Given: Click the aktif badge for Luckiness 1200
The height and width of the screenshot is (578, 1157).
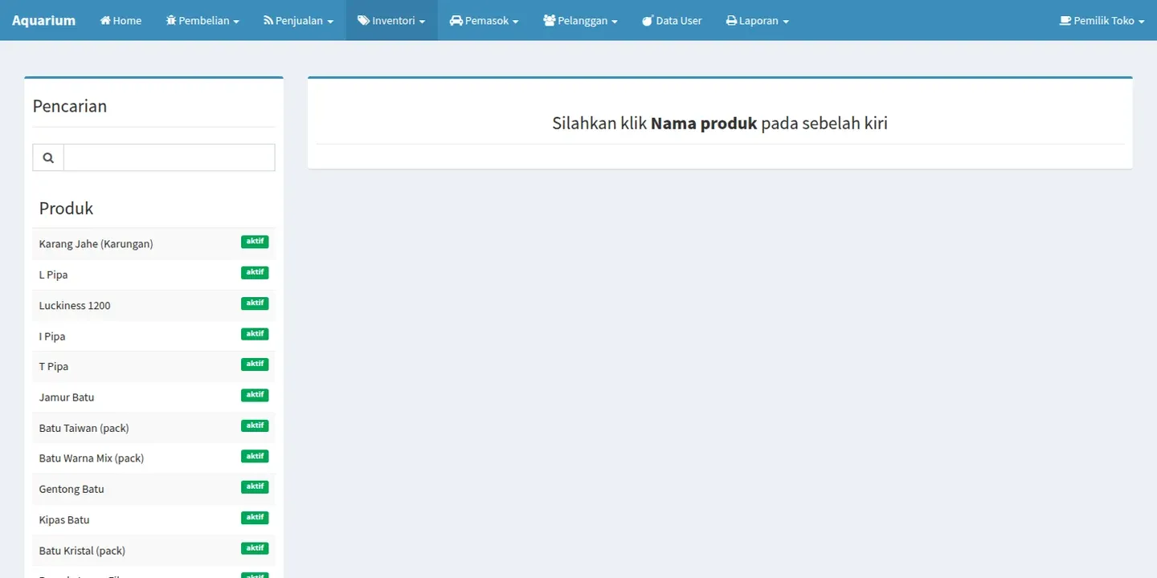Looking at the screenshot, I should click(x=255, y=303).
